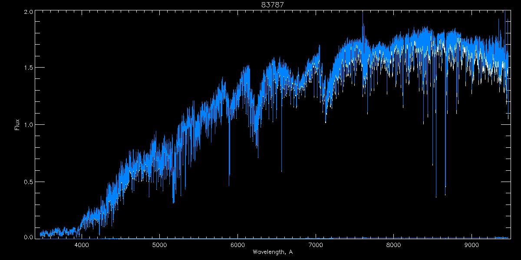Click the 0.0 y-axis tick label
The image size is (521, 260).
[27, 237]
